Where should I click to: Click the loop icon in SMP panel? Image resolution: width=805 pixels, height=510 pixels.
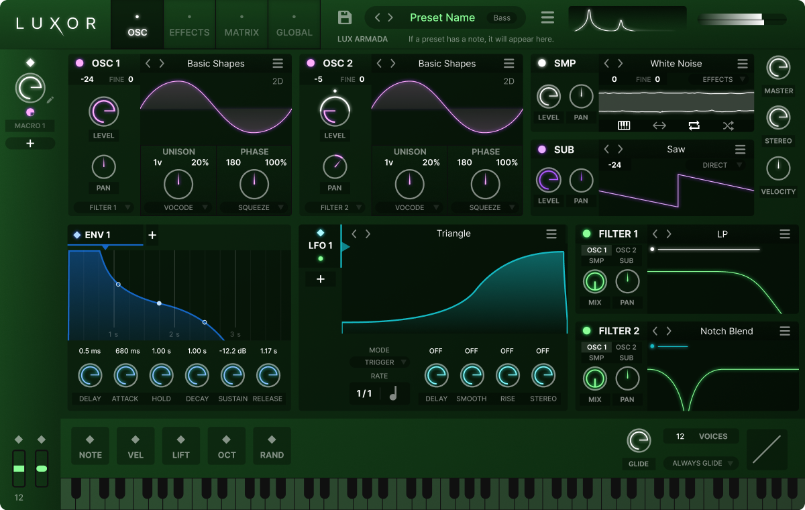pyautogui.click(x=694, y=125)
